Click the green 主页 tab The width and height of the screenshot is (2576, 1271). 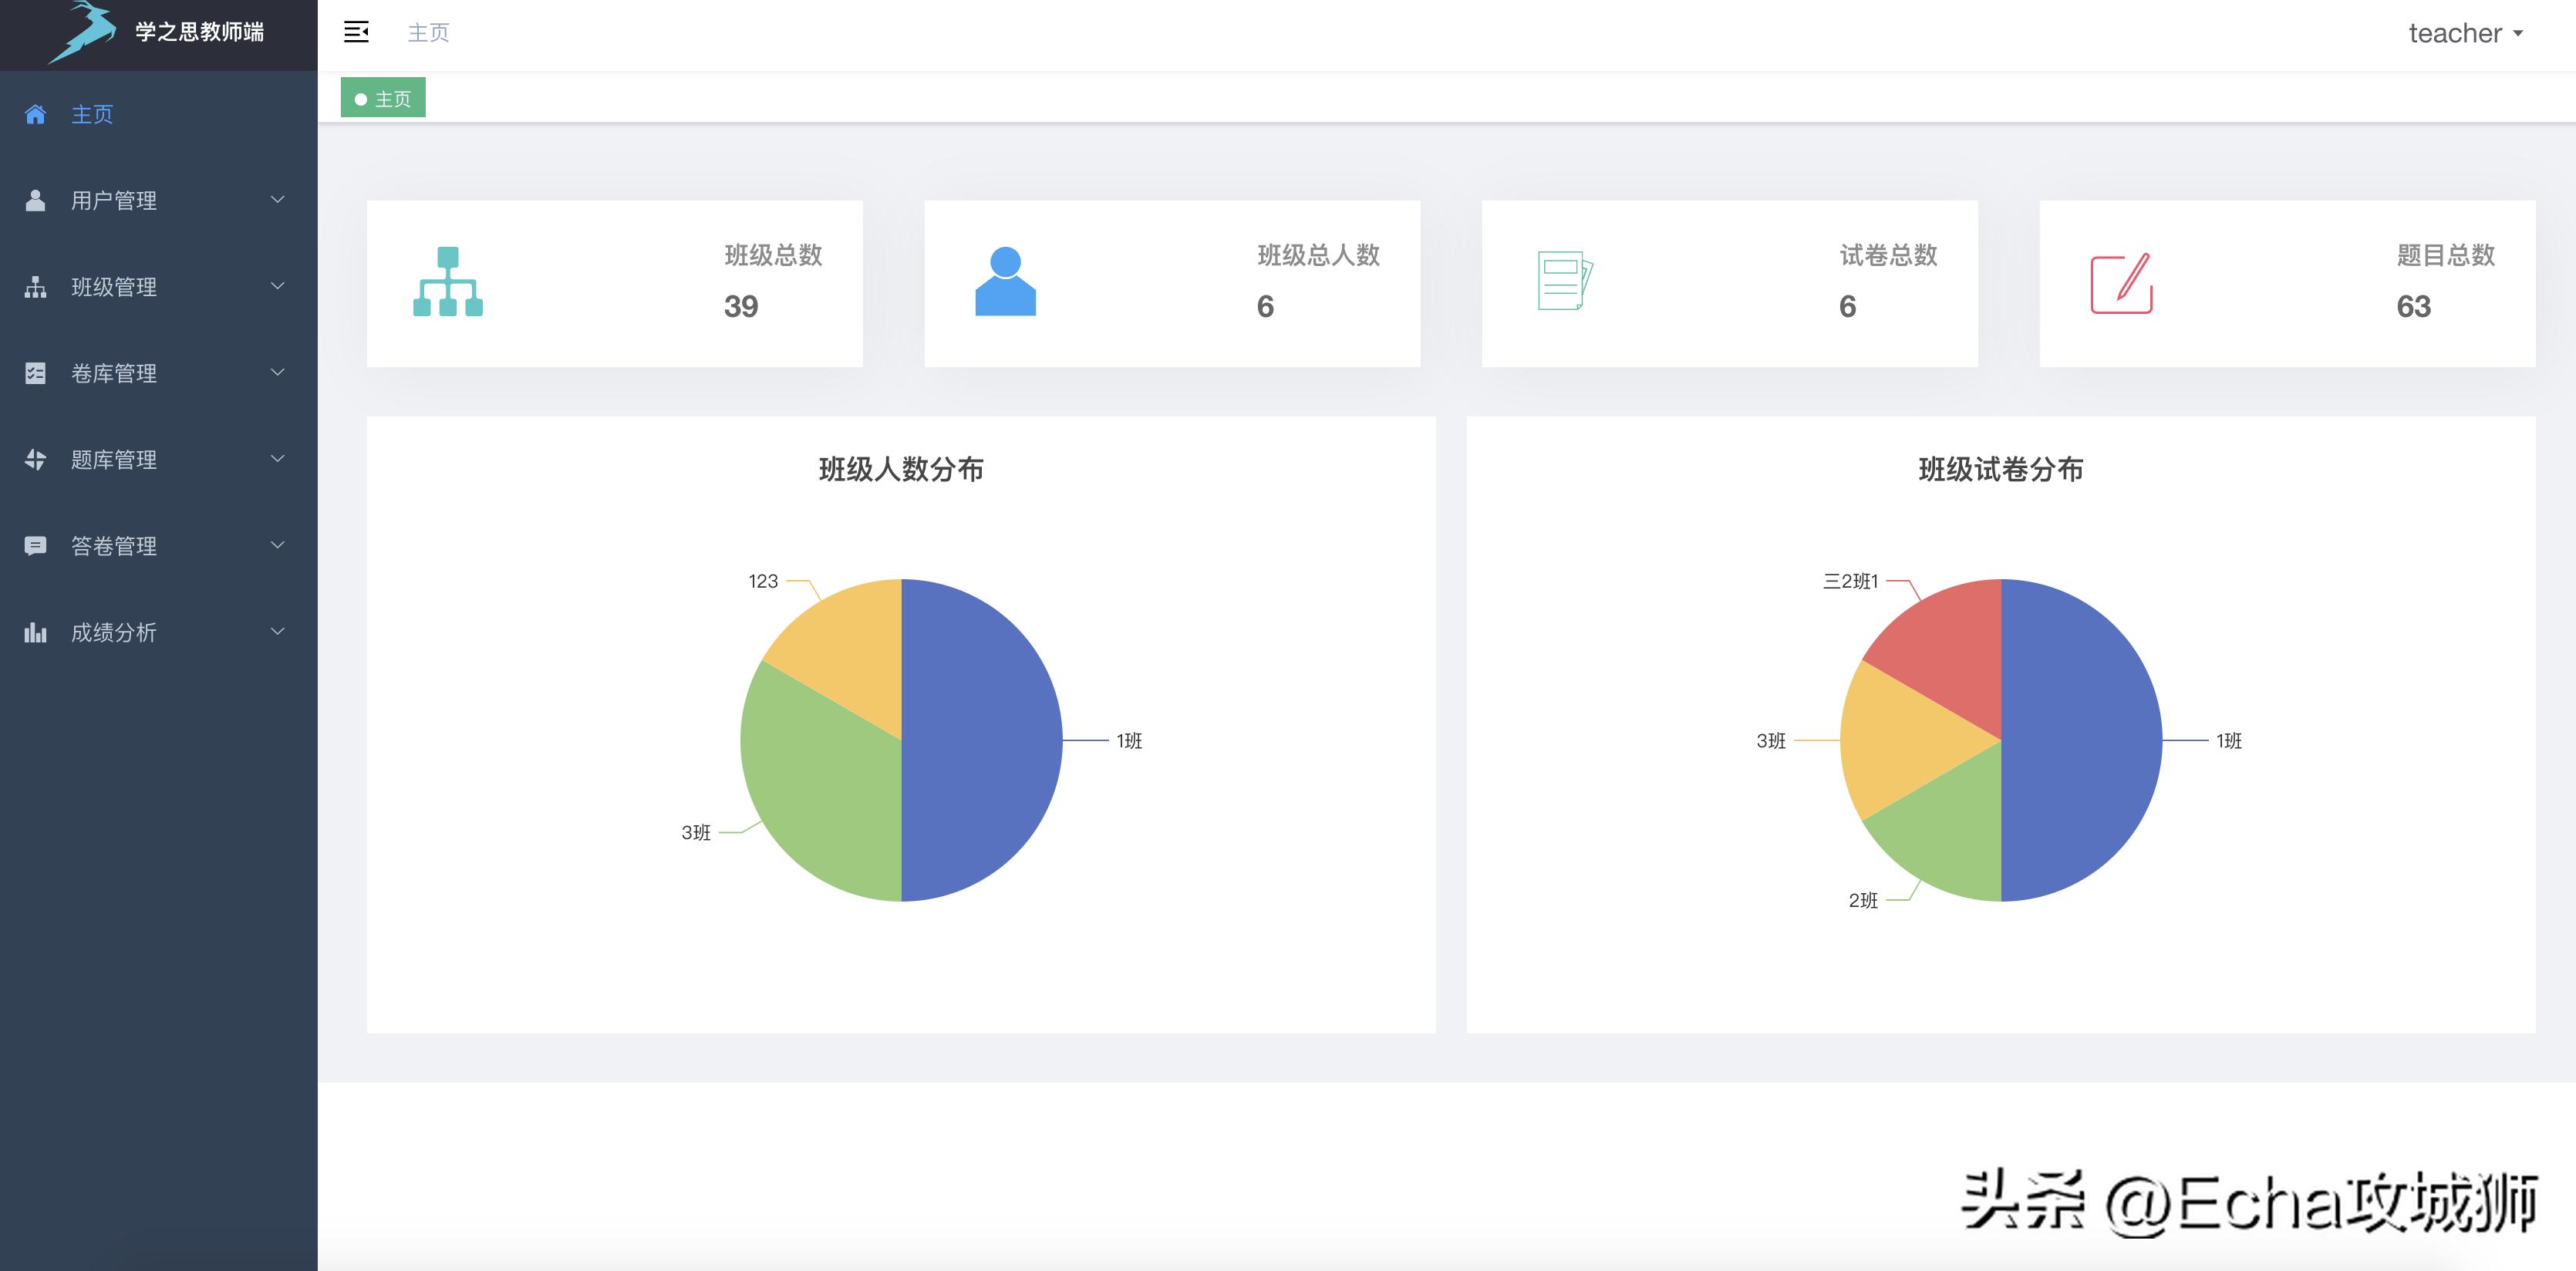click(383, 97)
